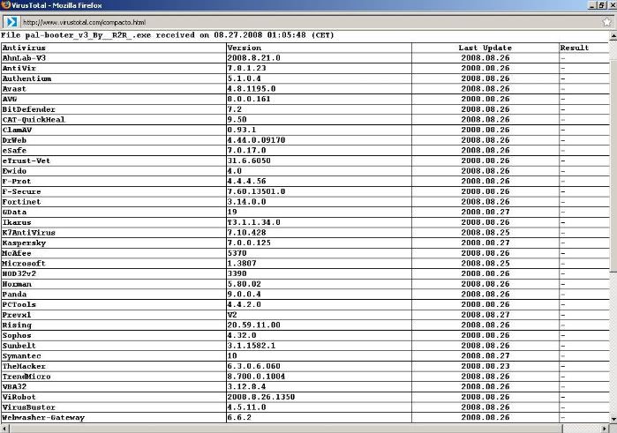Select the F-Secure row name
The height and width of the screenshot is (433, 617).
(22, 191)
